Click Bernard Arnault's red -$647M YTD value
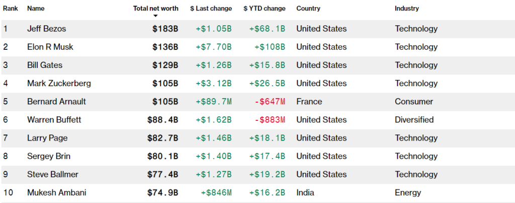 269,101
